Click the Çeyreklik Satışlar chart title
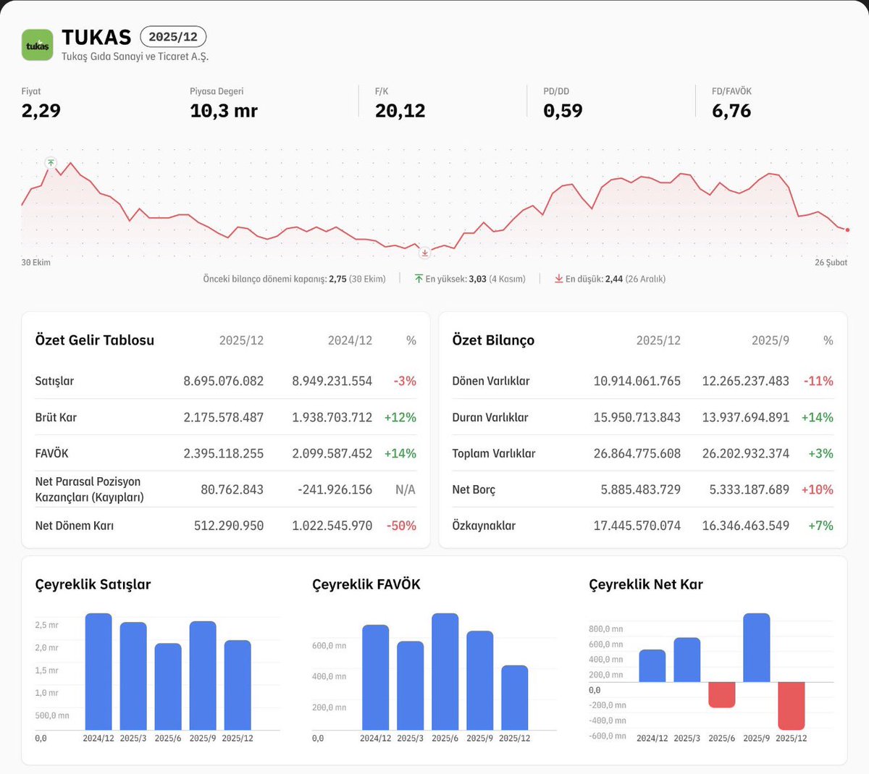The width and height of the screenshot is (869, 774). pyautogui.click(x=93, y=584)
